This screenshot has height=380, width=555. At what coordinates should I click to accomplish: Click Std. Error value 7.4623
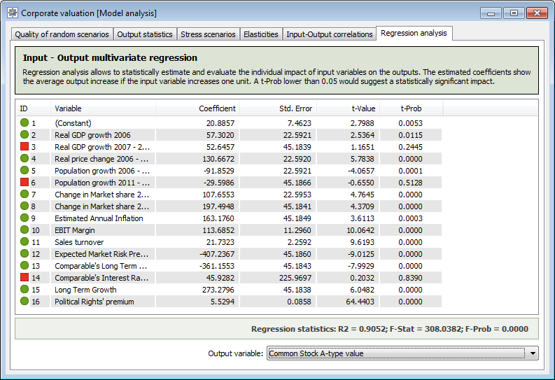point(300,123)
